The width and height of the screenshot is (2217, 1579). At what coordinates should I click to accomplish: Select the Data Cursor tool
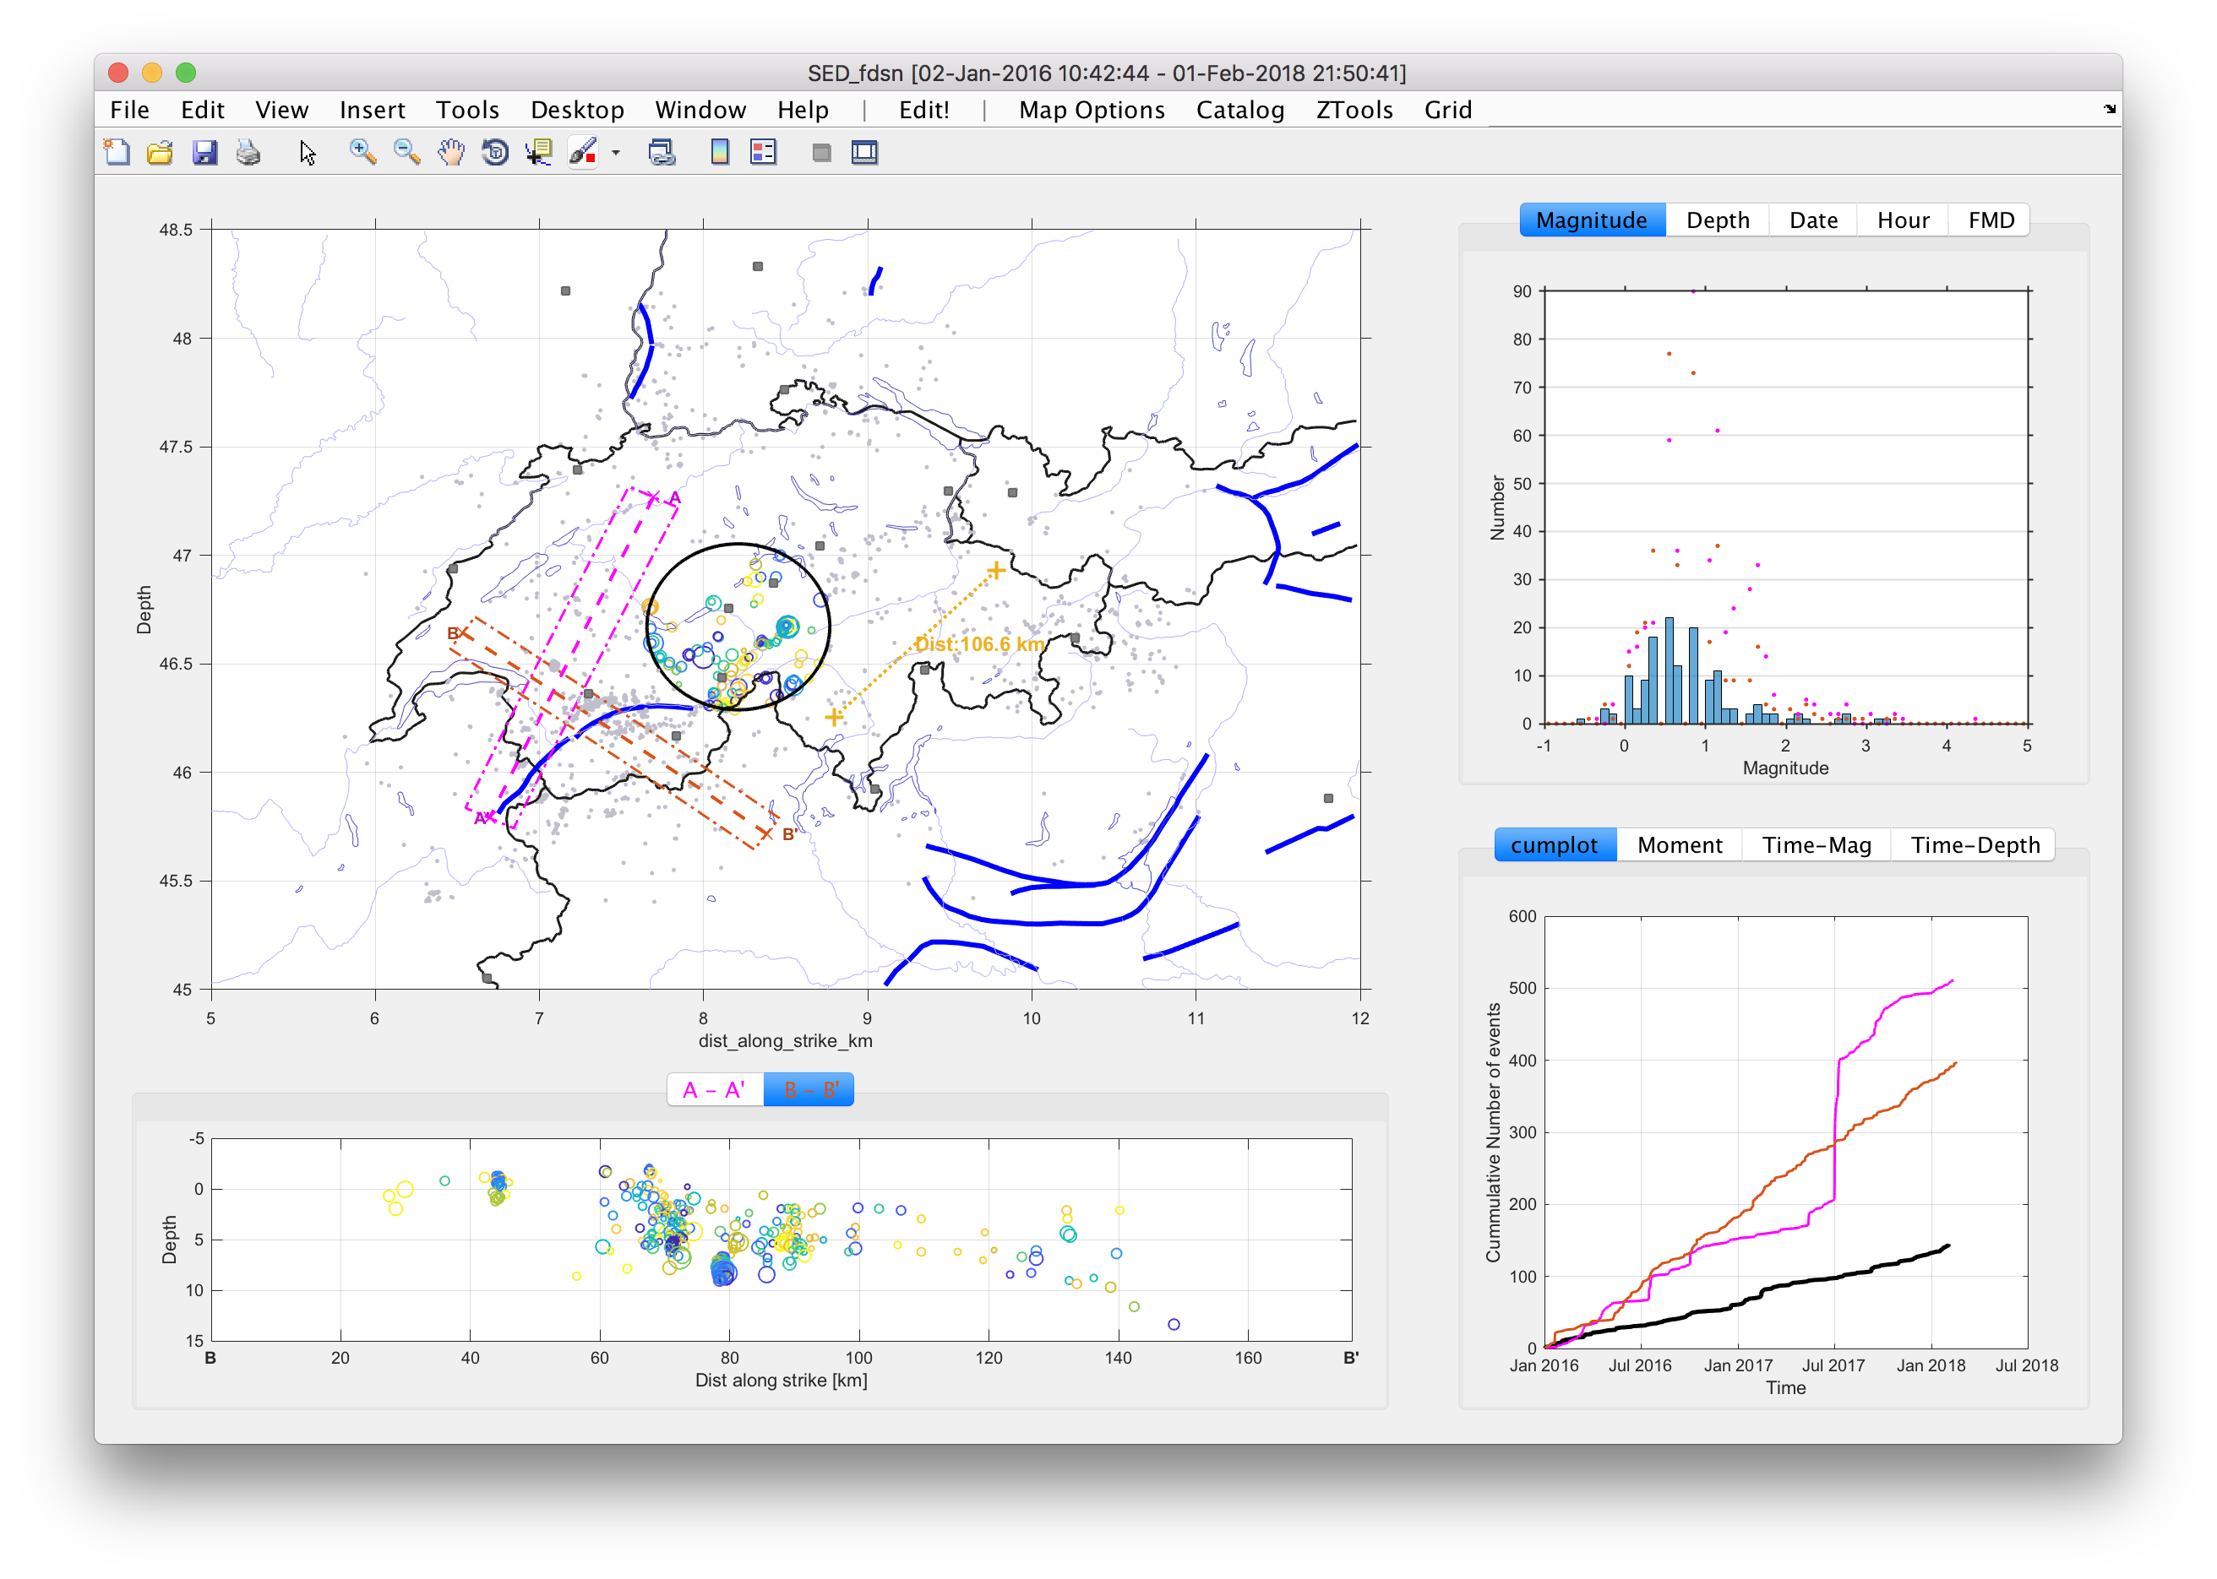tap(539, 152)
